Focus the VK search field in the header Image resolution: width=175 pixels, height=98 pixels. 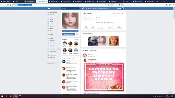(x=70, y=8)
